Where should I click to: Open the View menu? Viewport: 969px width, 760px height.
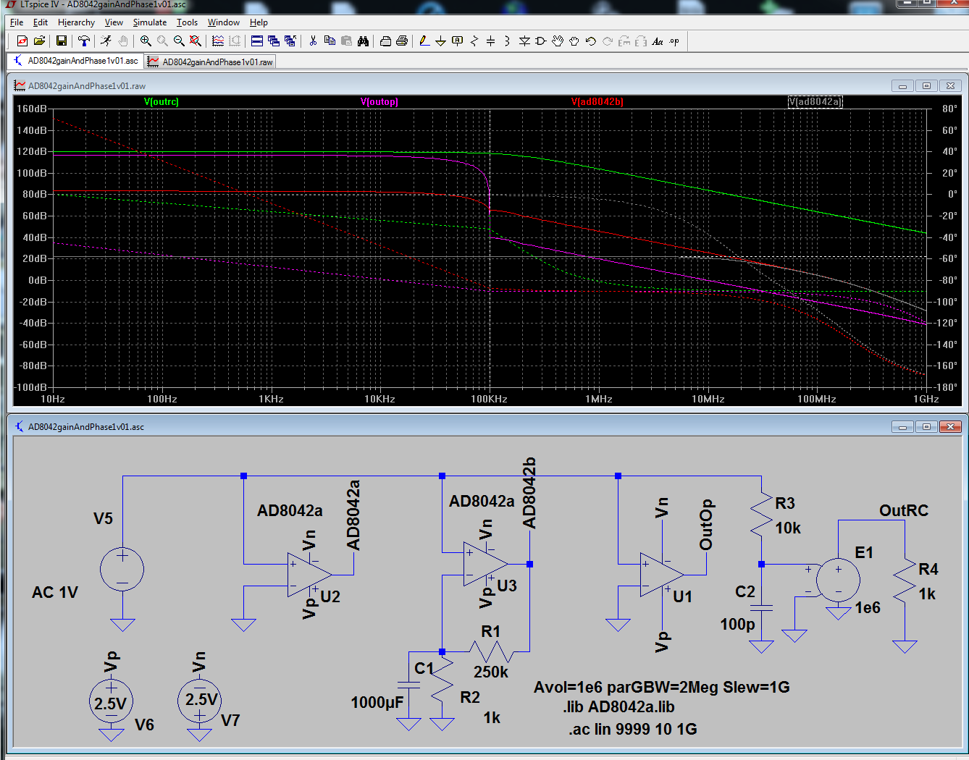pyautogui.click(x=114, y=22)
